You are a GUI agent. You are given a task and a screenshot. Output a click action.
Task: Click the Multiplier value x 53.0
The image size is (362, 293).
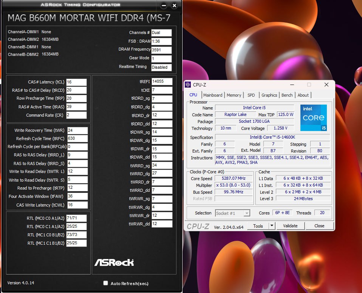tap(234, 185)
